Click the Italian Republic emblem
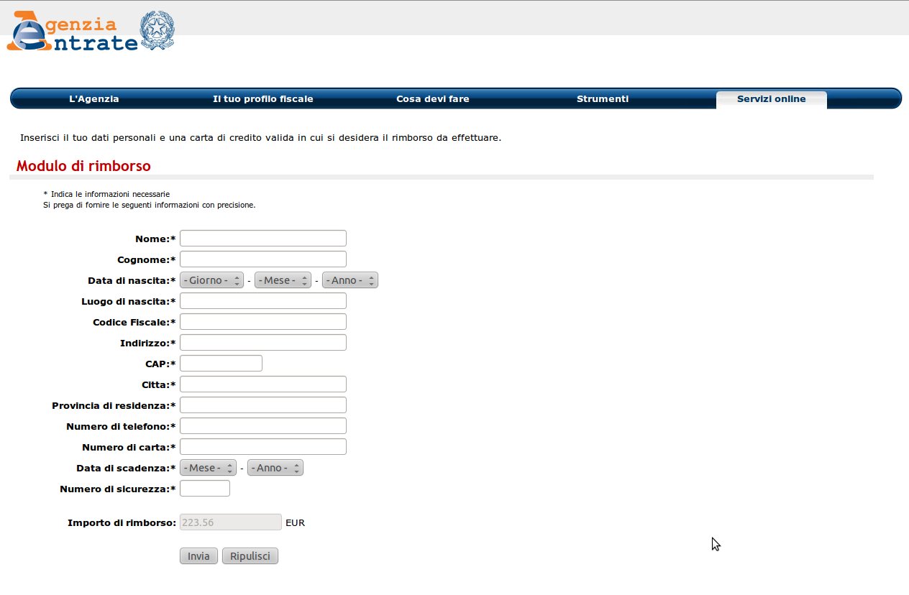Image resolution: width=909 pixels, height=595 pixels. pos(157,30)
